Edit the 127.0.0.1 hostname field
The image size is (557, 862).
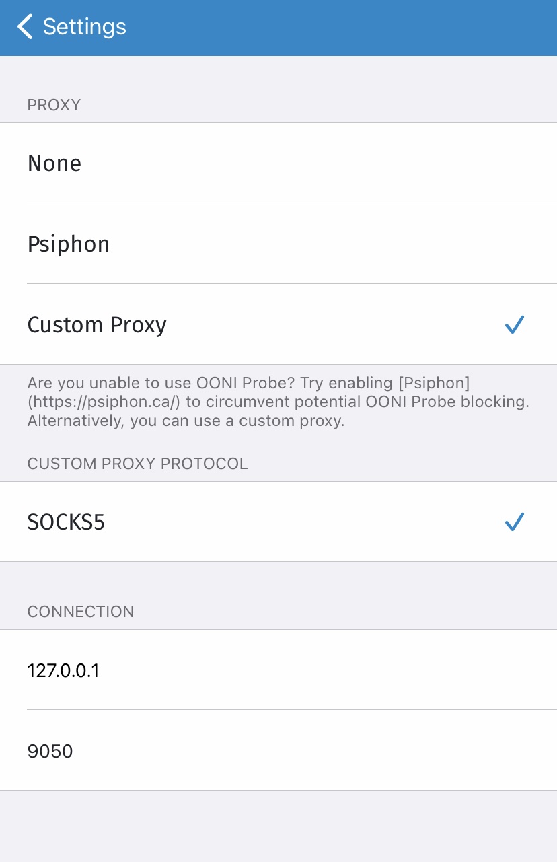[x=278, y=670]
